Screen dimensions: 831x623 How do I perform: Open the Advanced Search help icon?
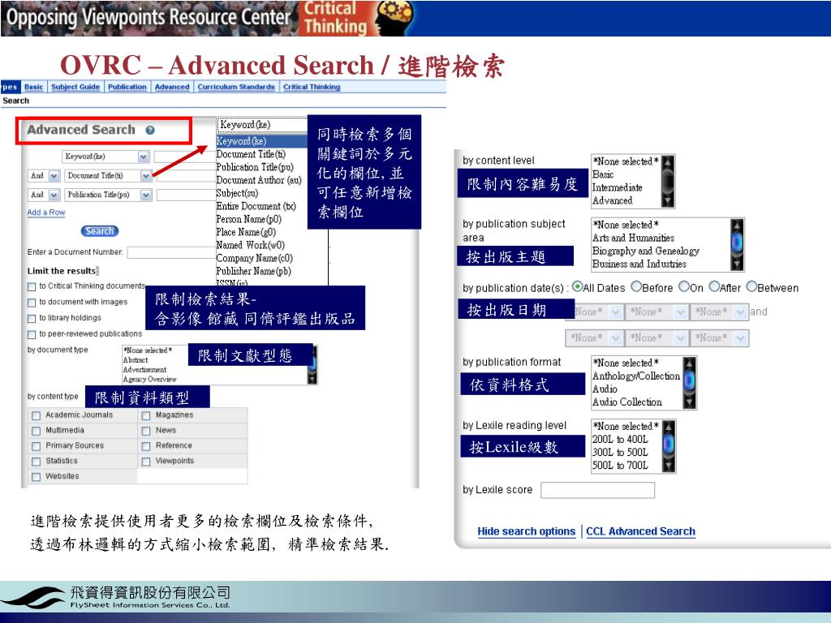150,131
